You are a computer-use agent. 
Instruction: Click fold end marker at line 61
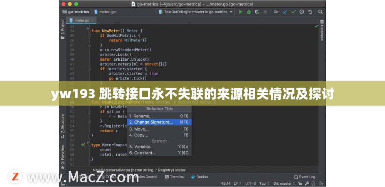90,159
